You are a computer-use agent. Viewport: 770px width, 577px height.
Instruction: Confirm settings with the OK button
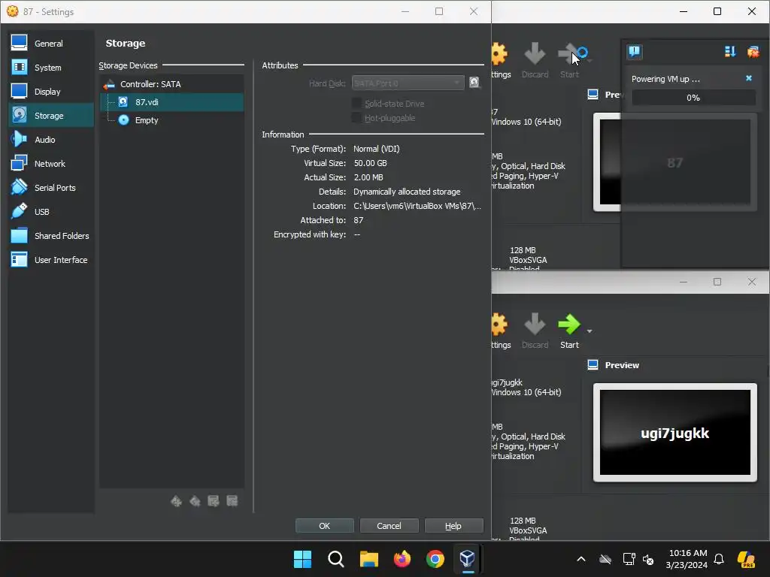(325, 525)
